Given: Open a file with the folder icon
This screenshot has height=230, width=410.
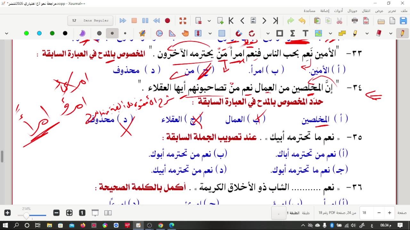Looking at the screenshot, I should tap(381, 21).
